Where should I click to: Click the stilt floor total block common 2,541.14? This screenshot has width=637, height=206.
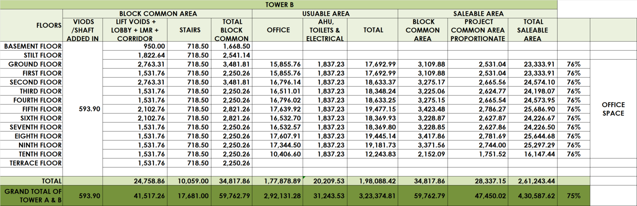coord(236,55)
